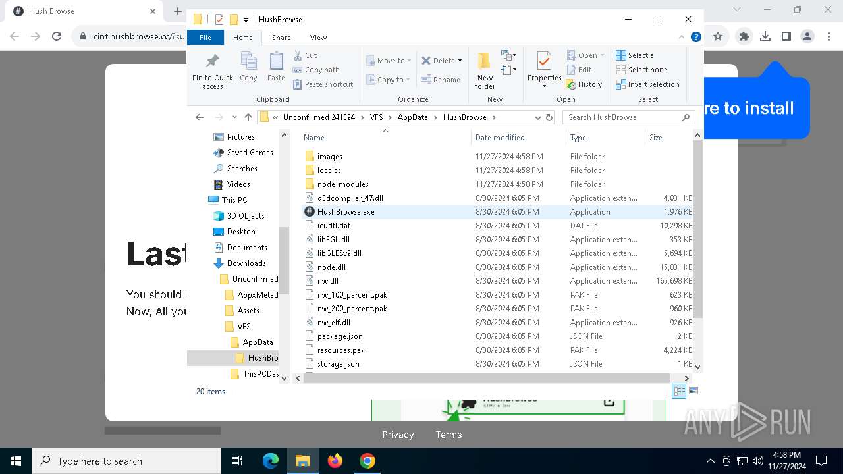This screenshot has height=474, width=843.
Task: Sort files by Type column
Action: click(x=605, y=137)
